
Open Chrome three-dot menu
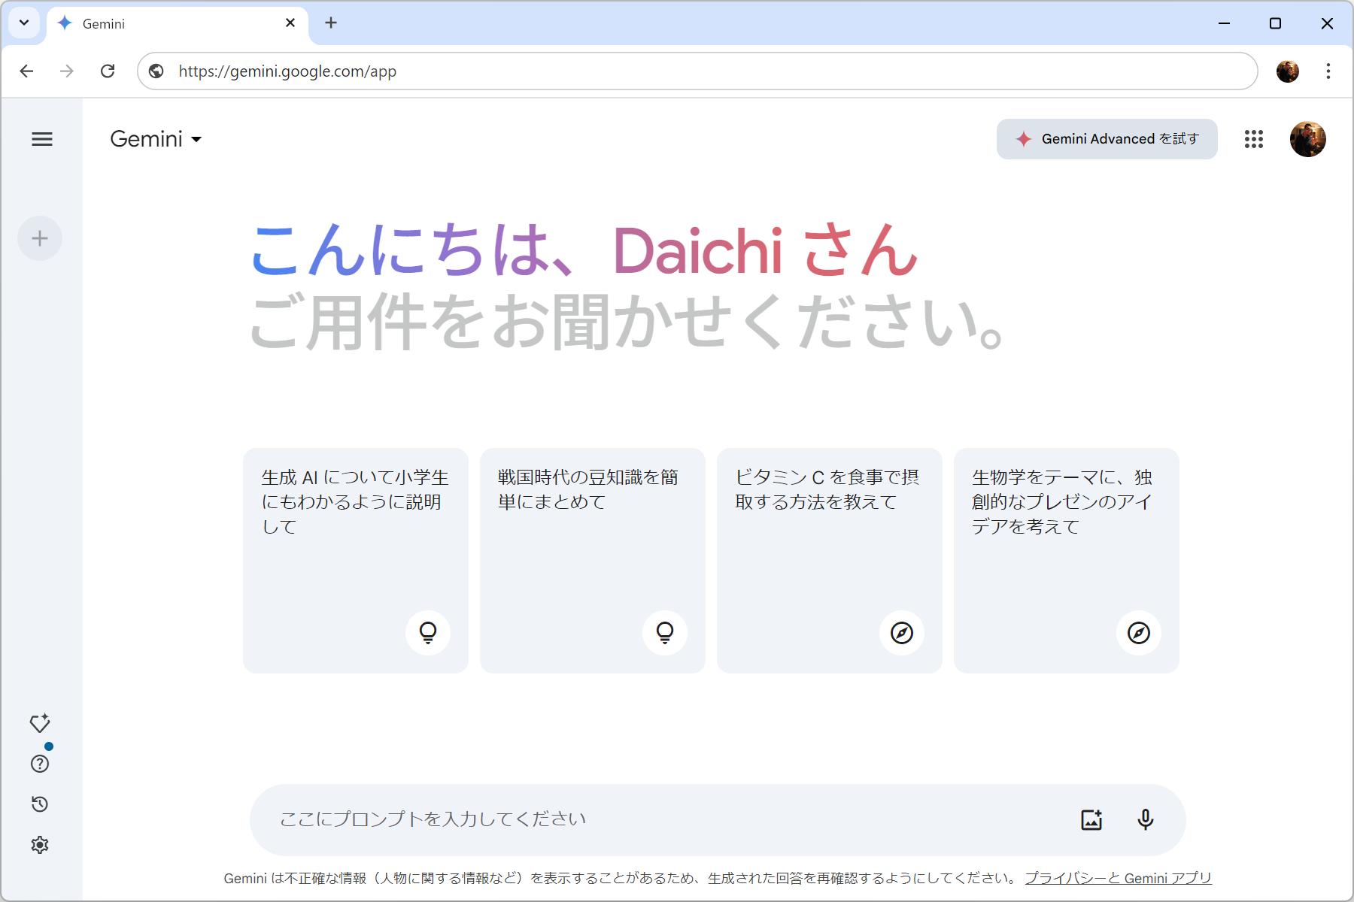point(1328,71)
